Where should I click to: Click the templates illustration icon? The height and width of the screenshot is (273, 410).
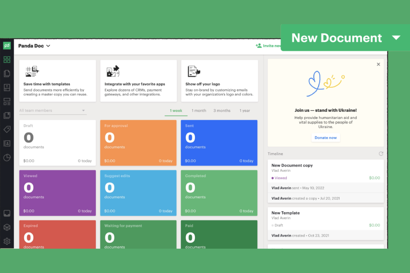[32, 71]
